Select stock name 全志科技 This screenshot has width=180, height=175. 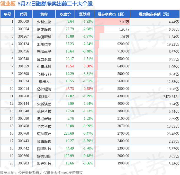(x=44, y=126)
